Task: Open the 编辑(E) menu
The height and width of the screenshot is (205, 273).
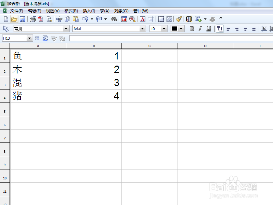Action: click(x=34, y=11)
